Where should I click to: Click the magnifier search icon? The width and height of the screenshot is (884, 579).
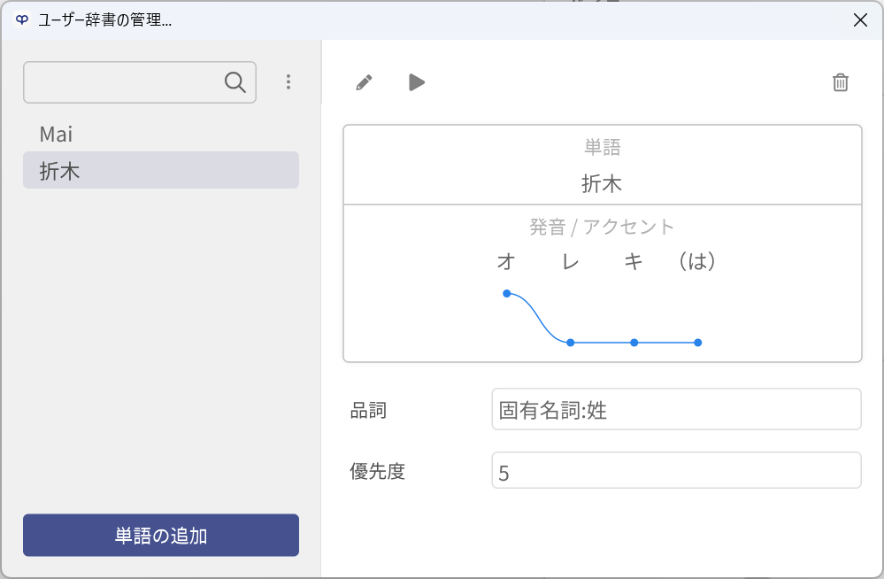pos(235,82)
